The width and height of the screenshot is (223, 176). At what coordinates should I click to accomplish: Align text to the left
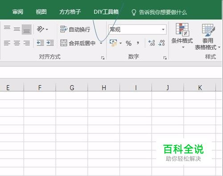(x=7, y=43)
